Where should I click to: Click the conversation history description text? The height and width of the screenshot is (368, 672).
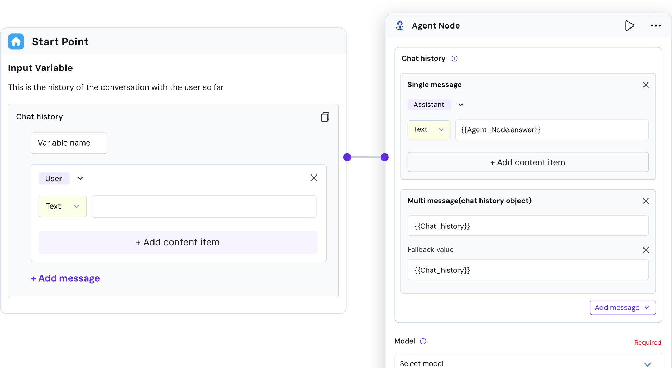click(116, 87)
